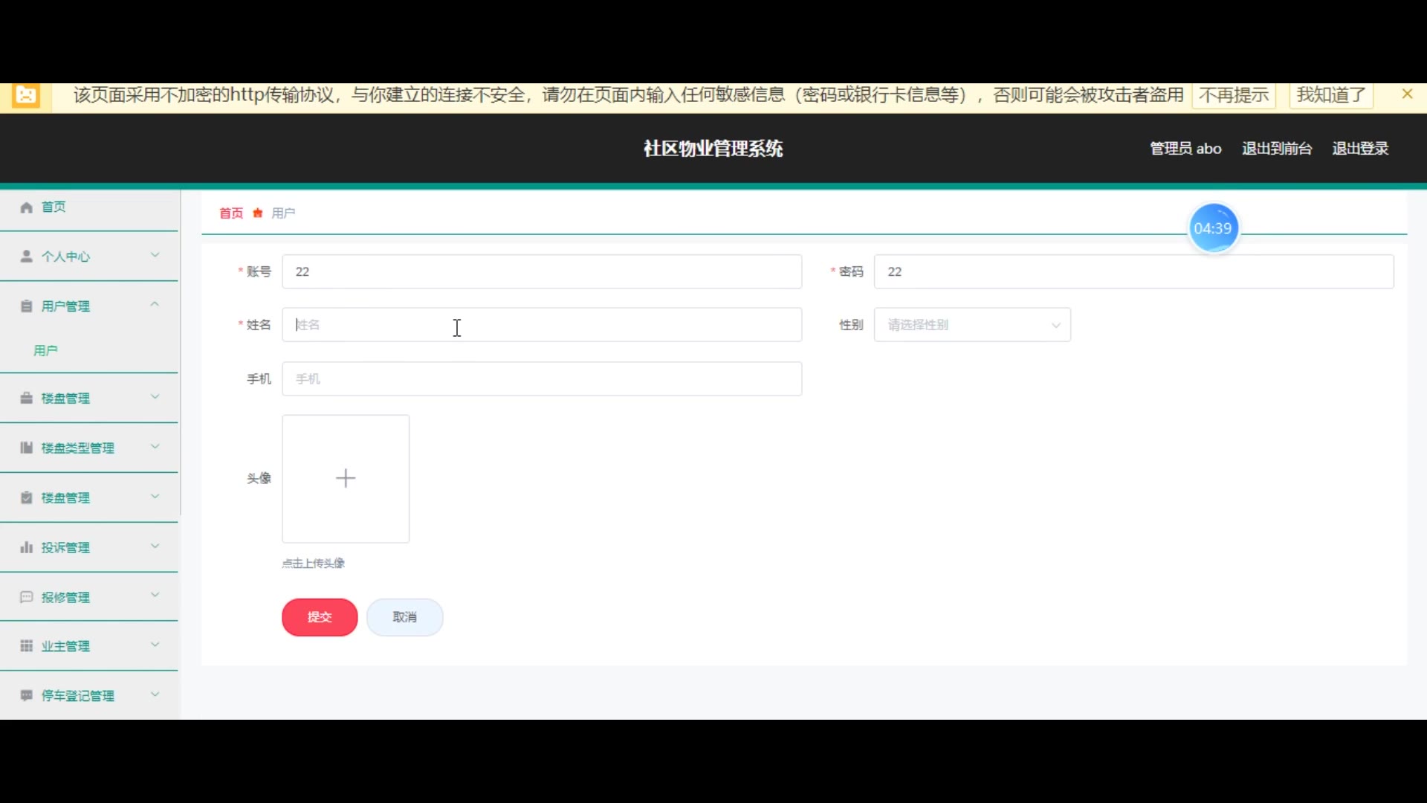1427x803 pixels.
Task: Collapse the 用户管理 menu chevron
Action: coord(155,305)
